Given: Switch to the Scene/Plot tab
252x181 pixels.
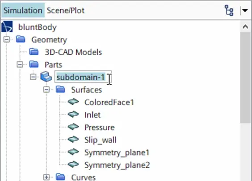Looking at the screenshot, I should [x=66, y=11].
